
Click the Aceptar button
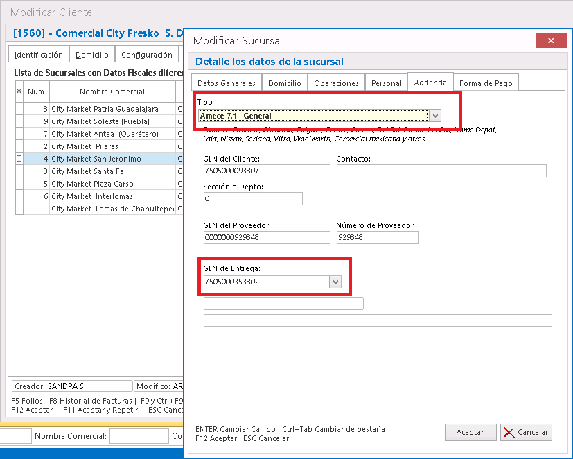[470, 432]
